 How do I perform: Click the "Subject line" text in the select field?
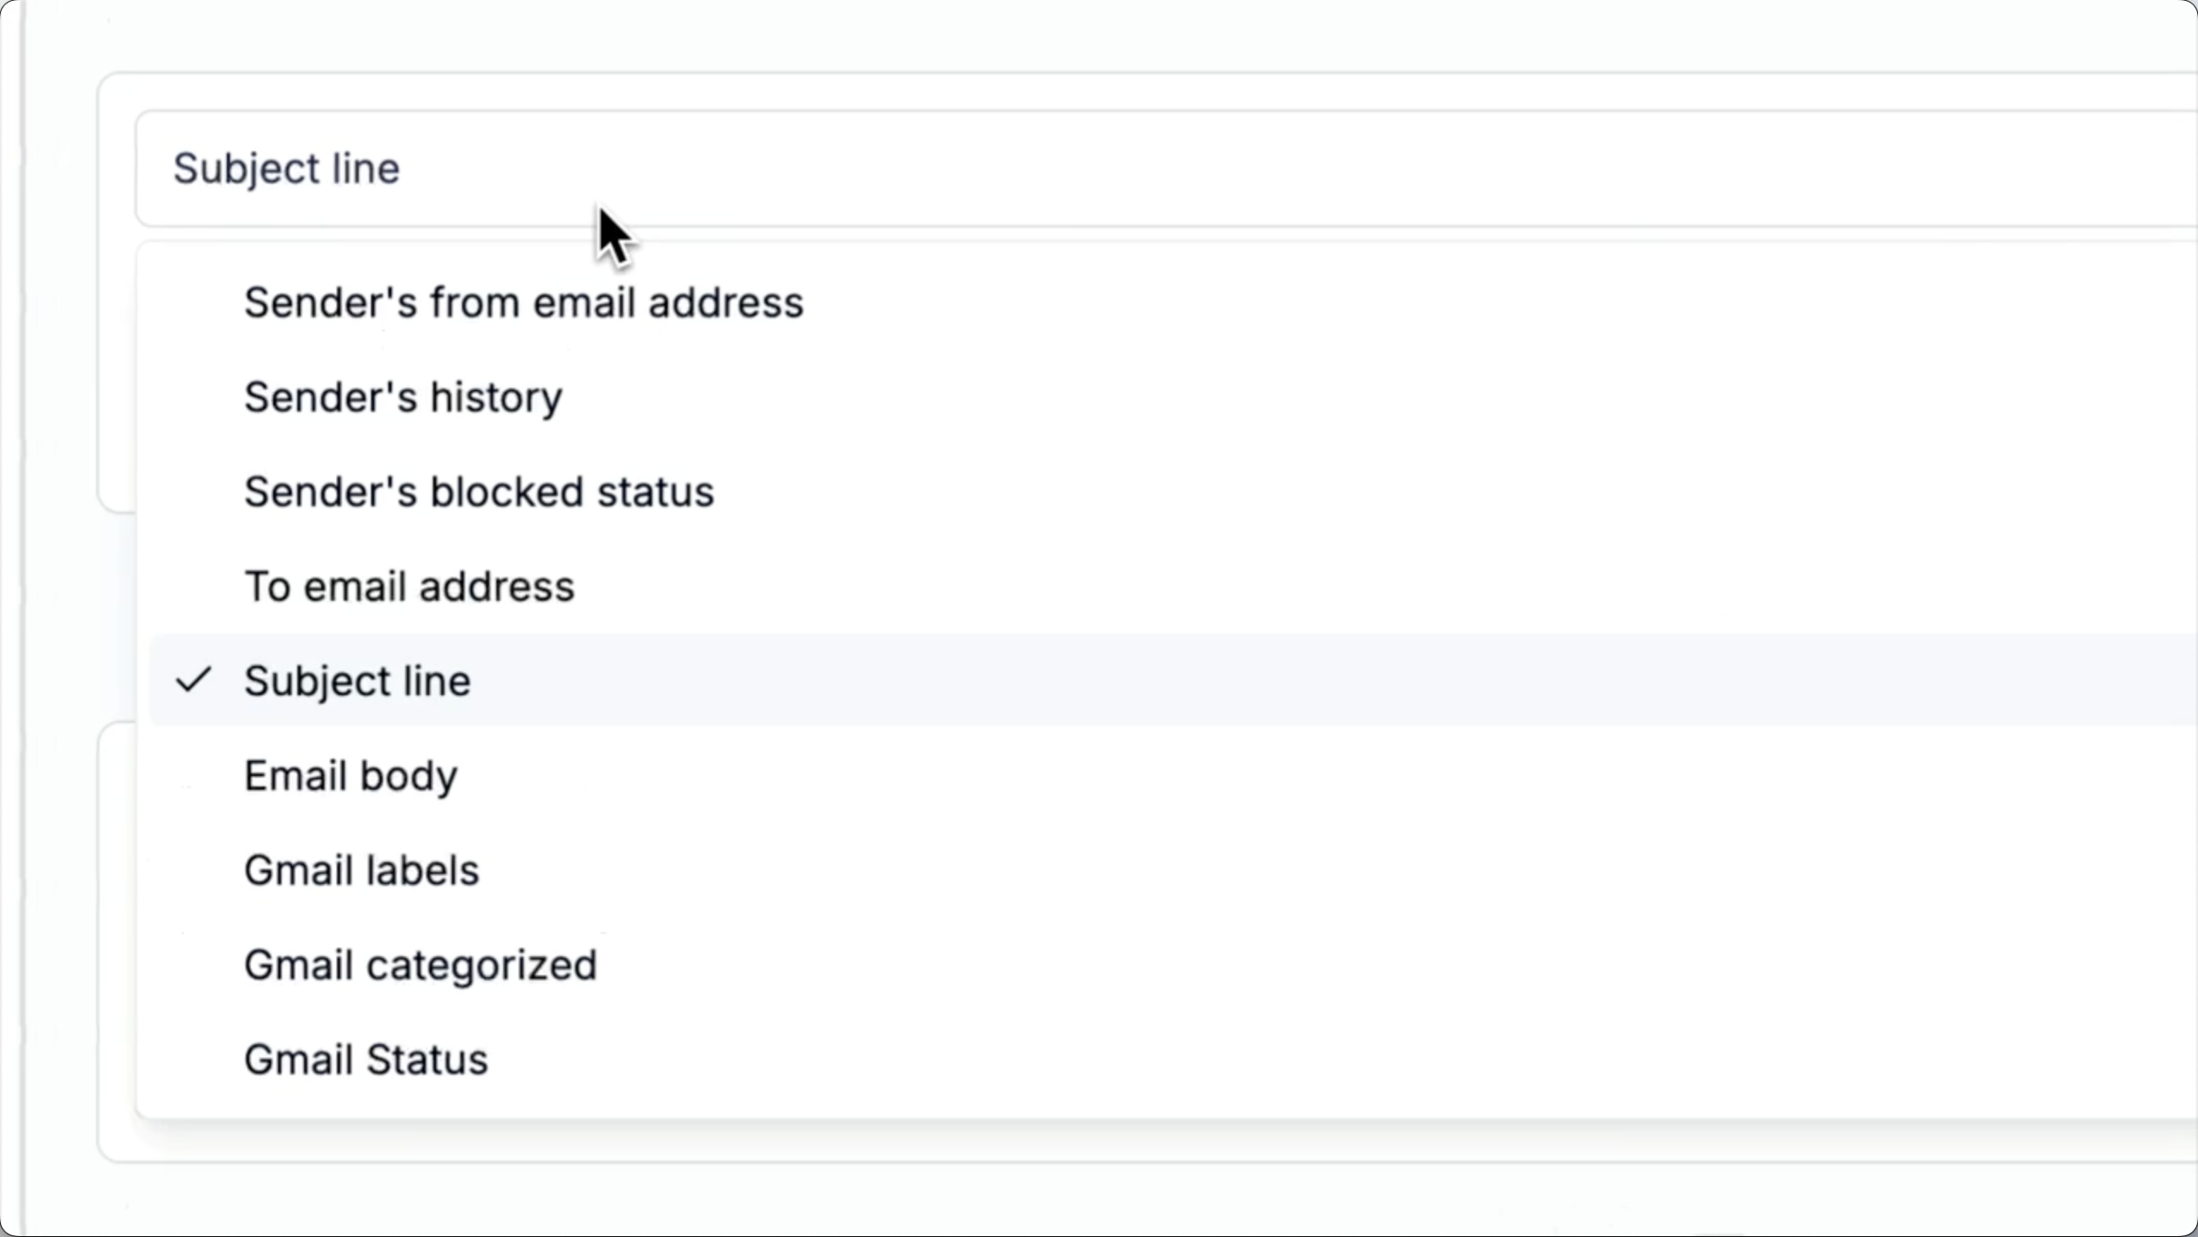[x=286, y=168]
